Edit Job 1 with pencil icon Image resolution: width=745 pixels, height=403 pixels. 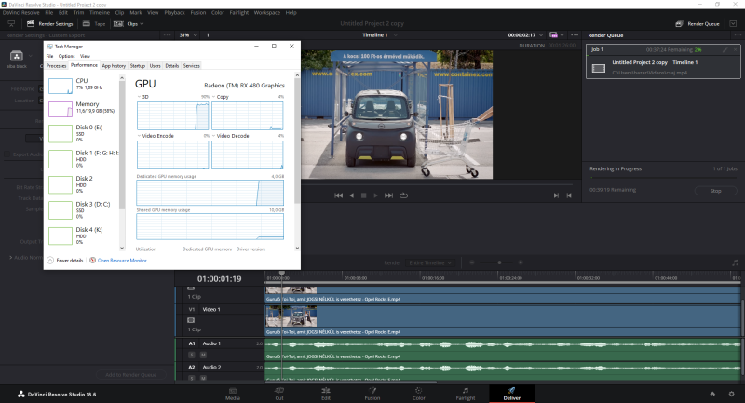click(725, 49)
